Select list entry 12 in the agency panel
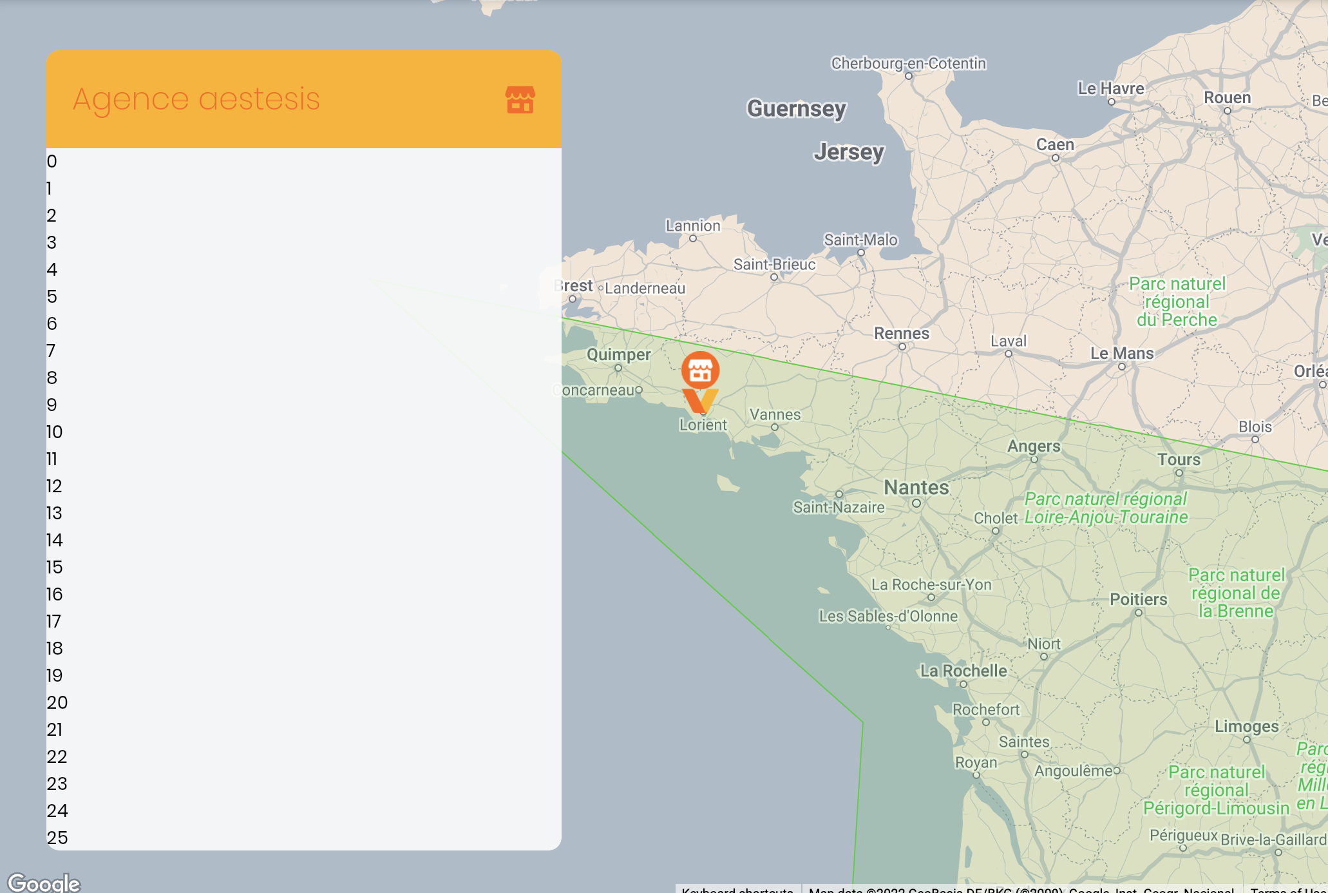Viewport: 1328px width, 893px height. click(53, 486)
